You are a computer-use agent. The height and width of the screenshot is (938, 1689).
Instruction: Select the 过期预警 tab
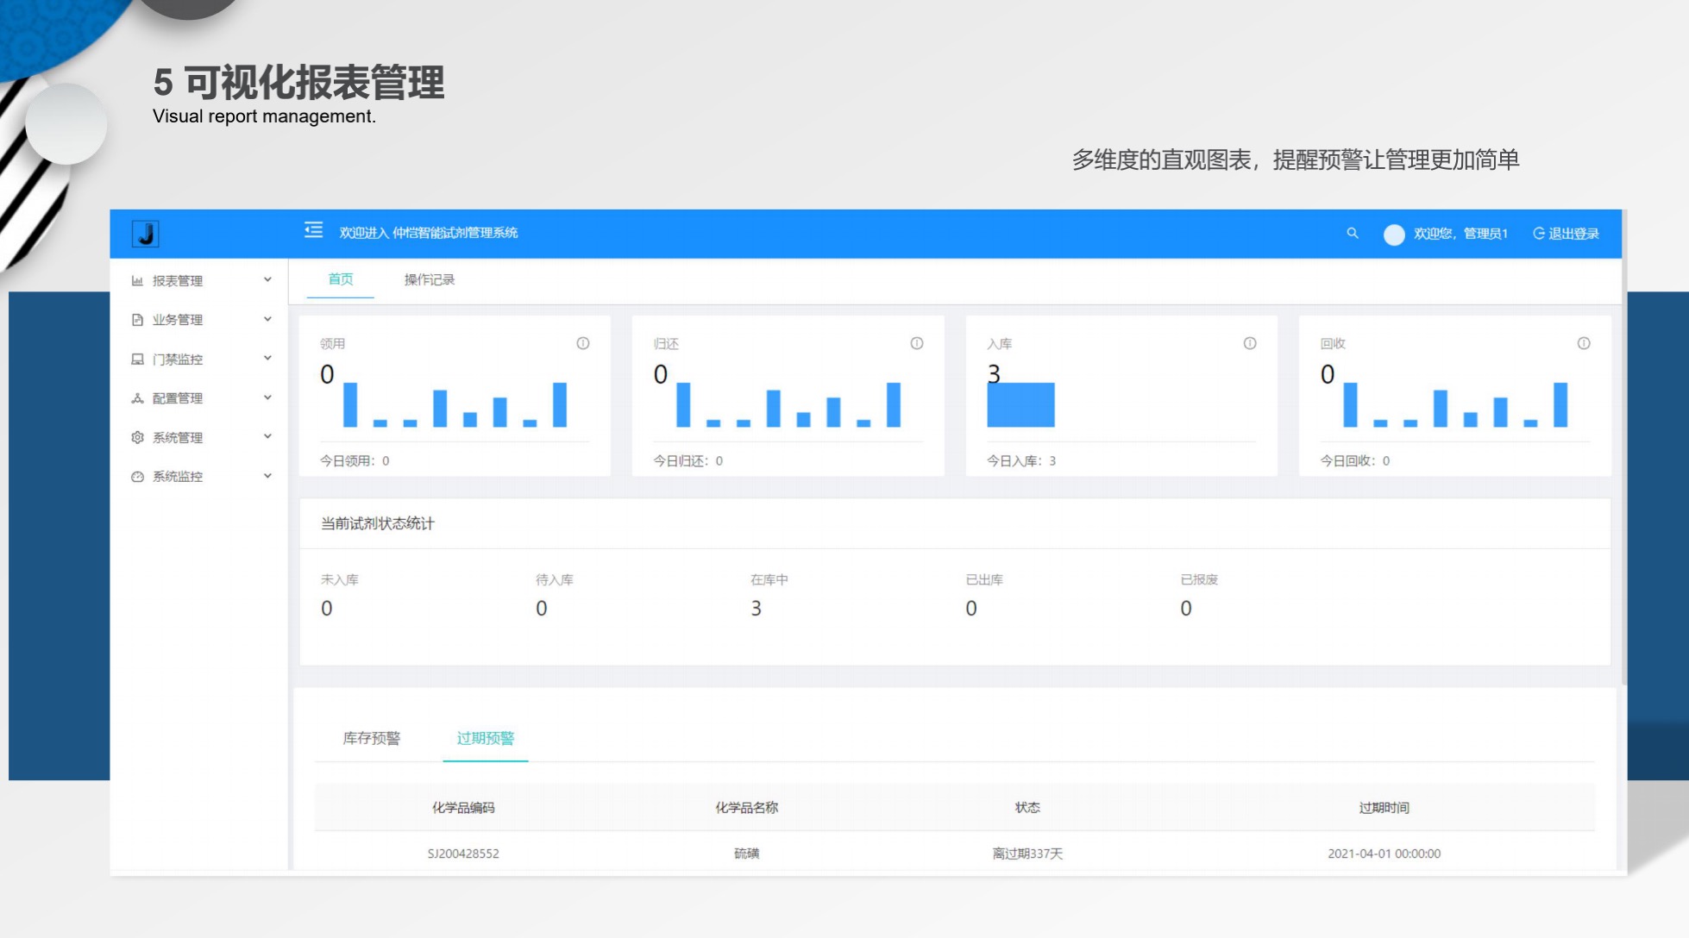(x=485, y=738)
